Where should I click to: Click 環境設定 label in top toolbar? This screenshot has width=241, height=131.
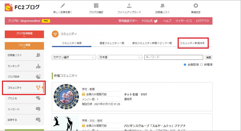(x=196, y=12)
